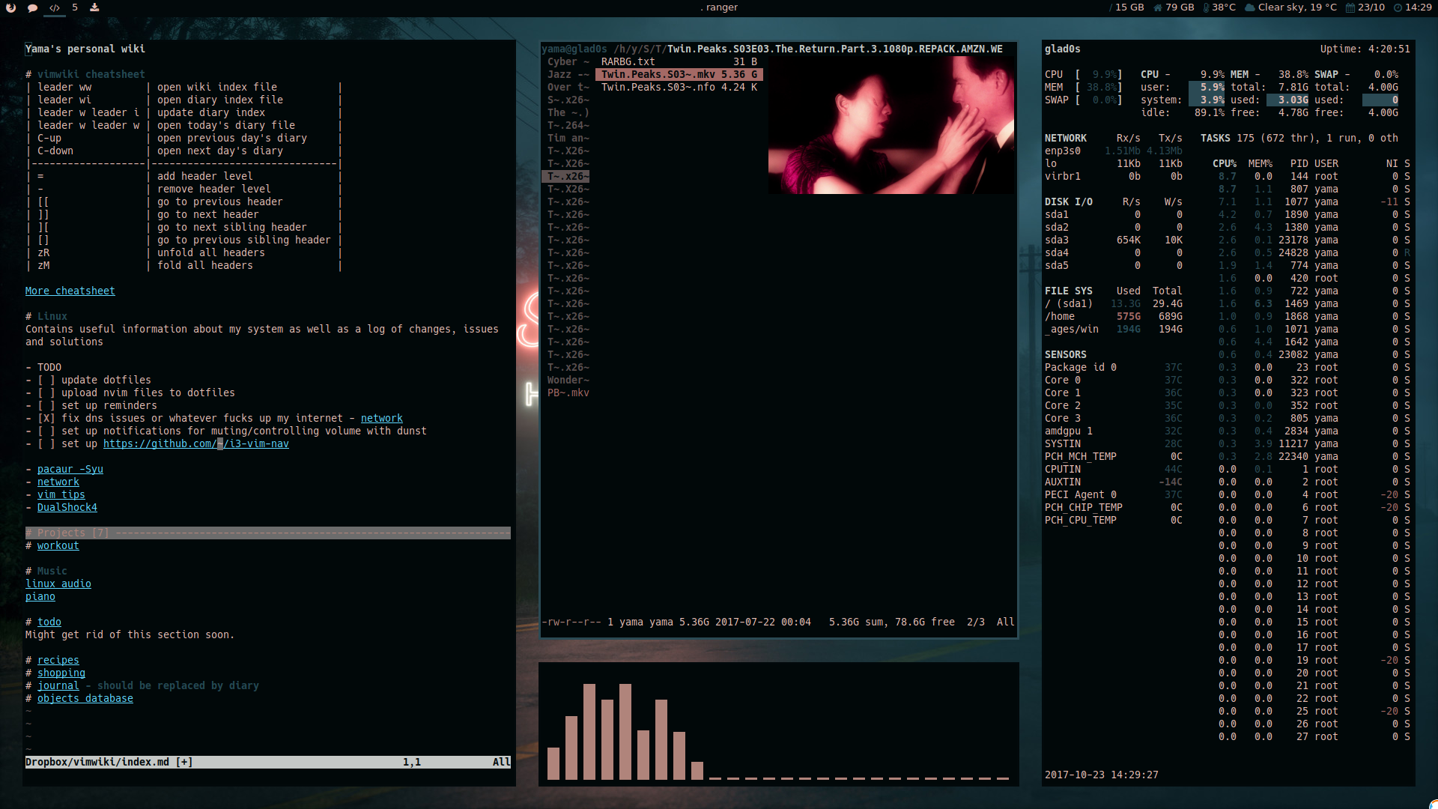Switch to the Firefox workspace icon
Viewport: 1438px width, 809px height.
click(11, 7)
